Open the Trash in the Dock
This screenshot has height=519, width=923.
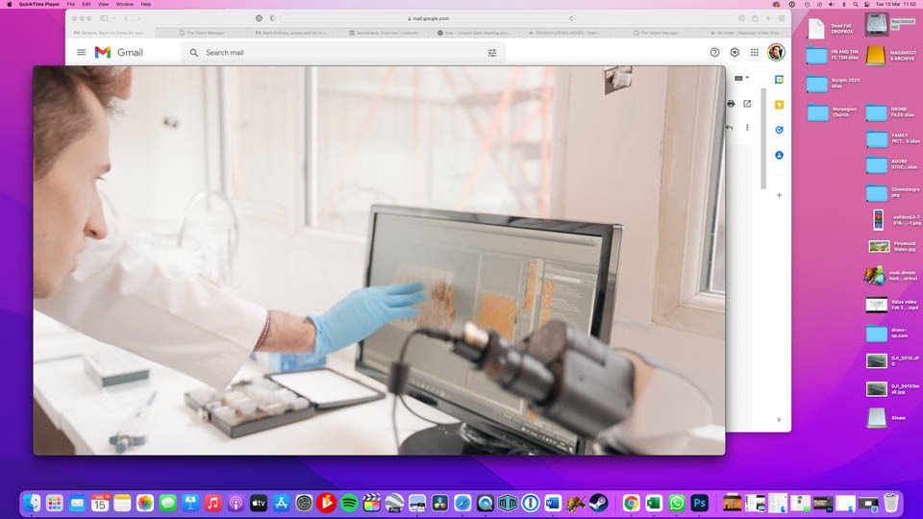coord(891,503)
